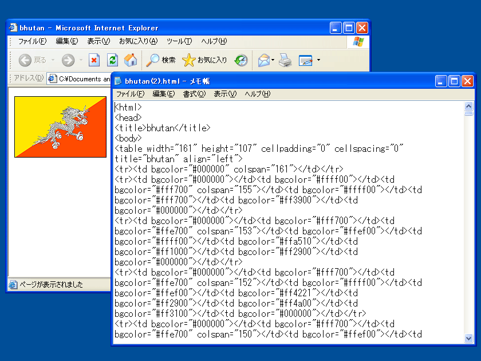The height and width of the screenshot is (361, 481).
Task: Click the title="bhutan" align="left" line
Action: [179, 159]
